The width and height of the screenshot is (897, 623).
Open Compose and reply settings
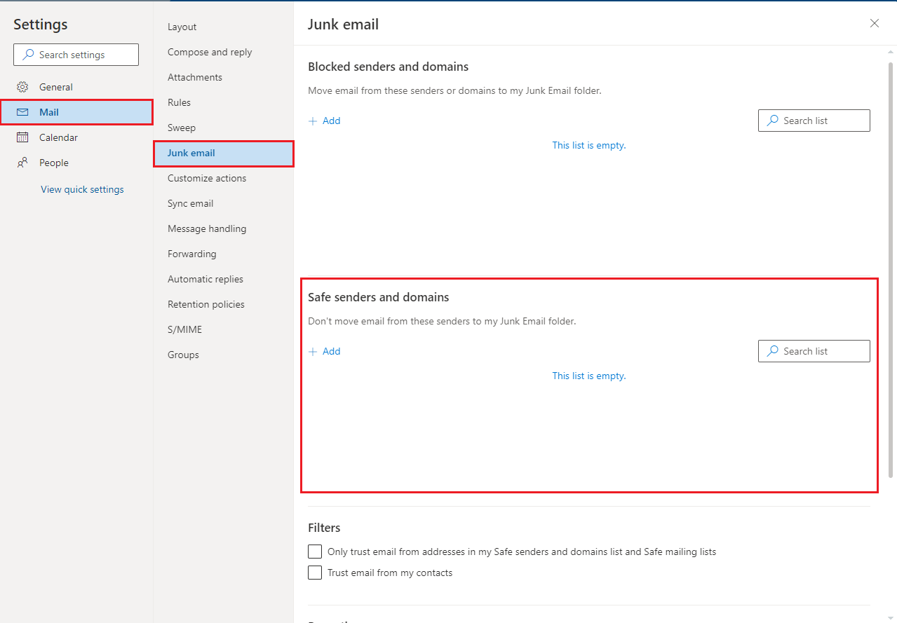[x=224, y=52]
